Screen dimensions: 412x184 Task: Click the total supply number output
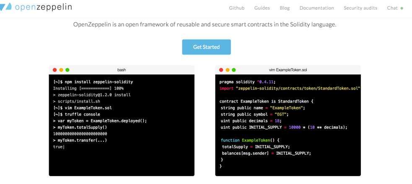80,134
